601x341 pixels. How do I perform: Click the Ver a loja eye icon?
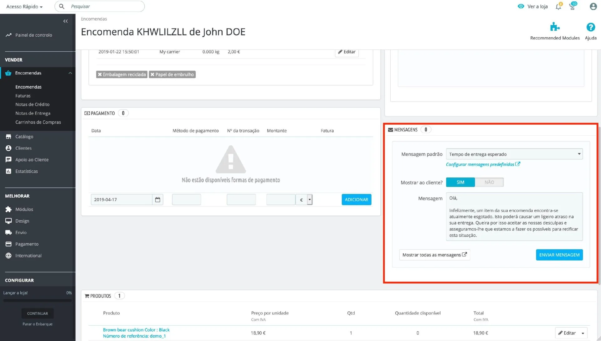pyautogui.click(x=521, y=6)
